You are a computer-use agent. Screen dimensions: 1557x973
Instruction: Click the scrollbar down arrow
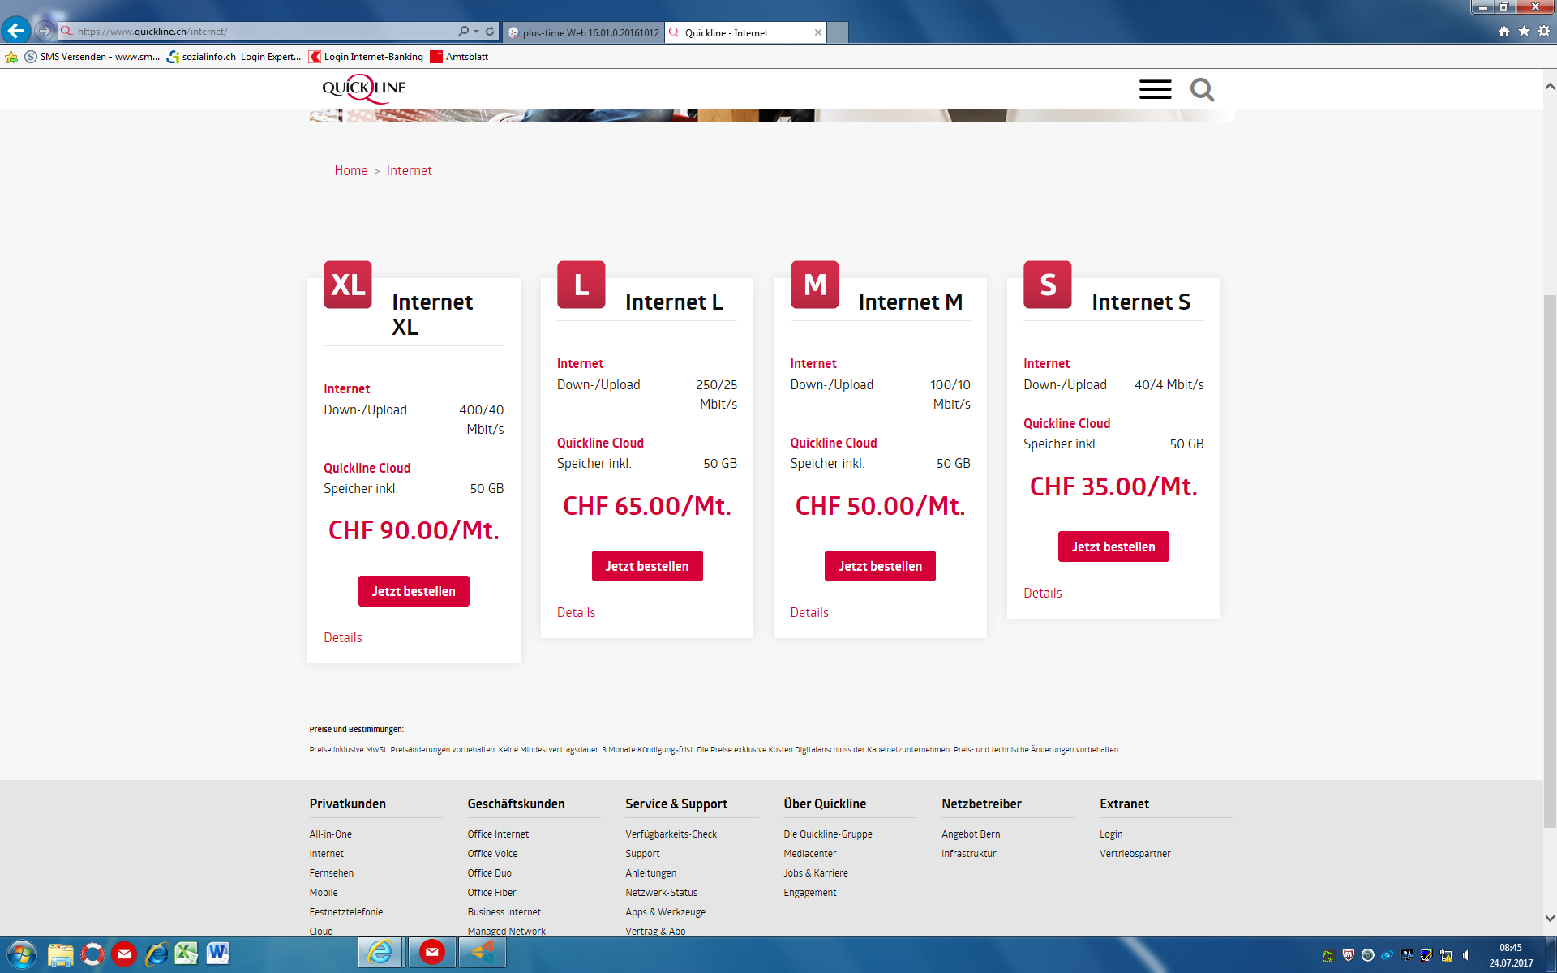[1549, 919]
